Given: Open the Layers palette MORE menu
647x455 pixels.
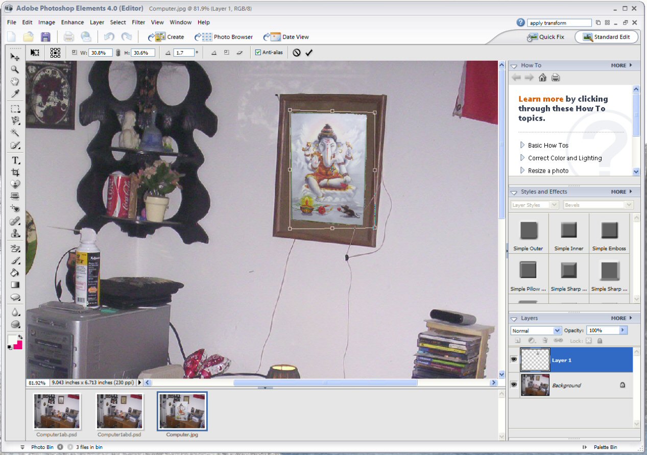Looking at the screenshot, I should pos(621,318).
